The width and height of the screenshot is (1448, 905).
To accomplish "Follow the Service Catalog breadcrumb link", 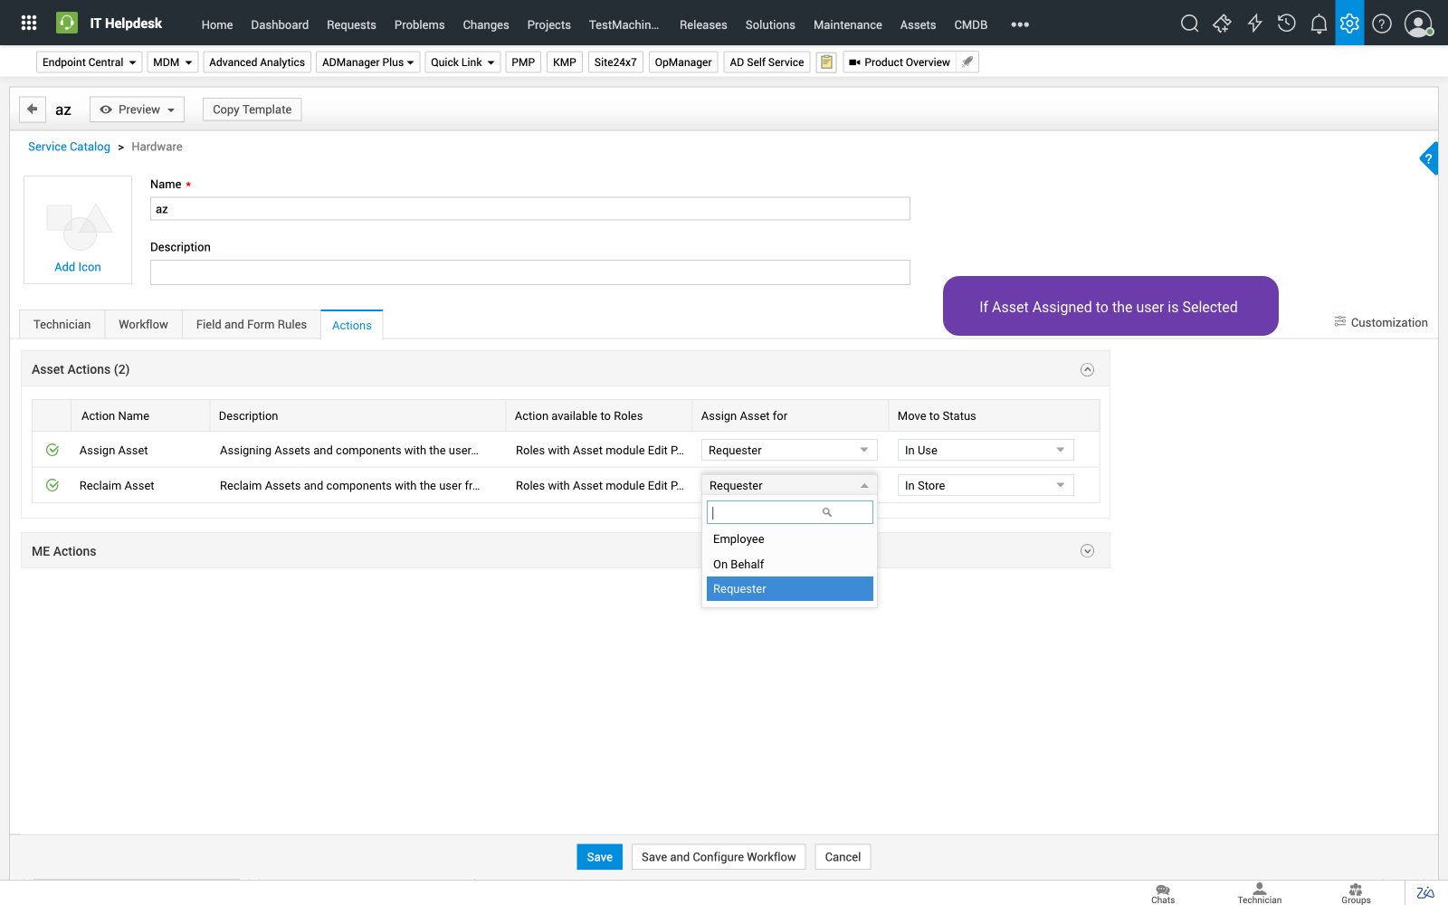I will tap(69, 147).
